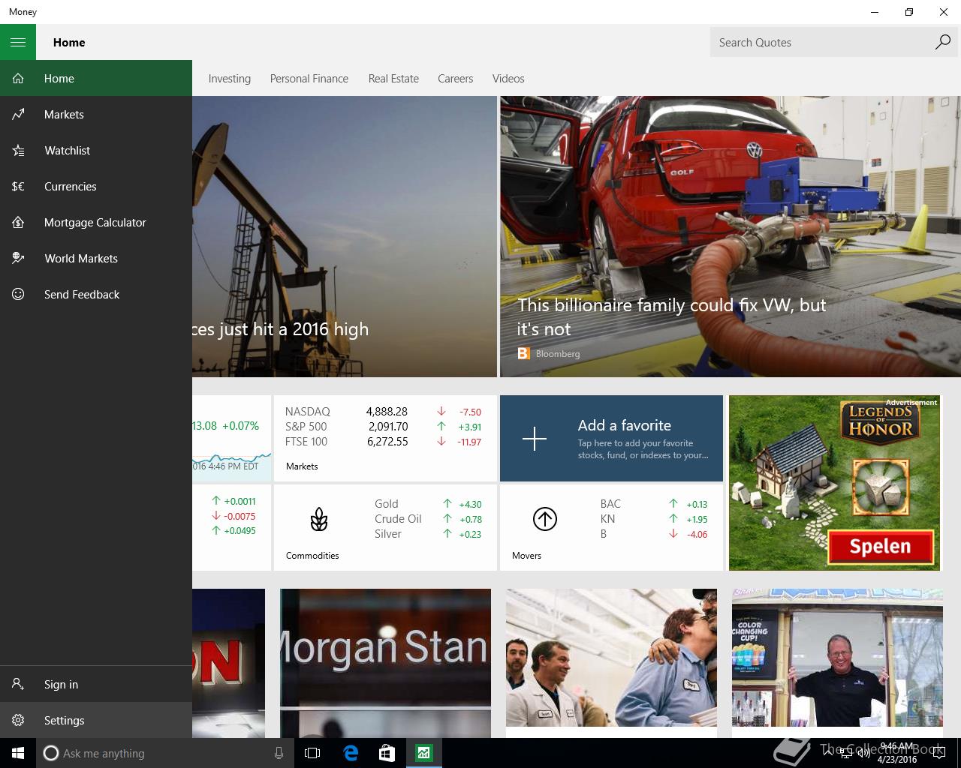
Task: Click the Commodities tile label
Action: coord(312,555)
